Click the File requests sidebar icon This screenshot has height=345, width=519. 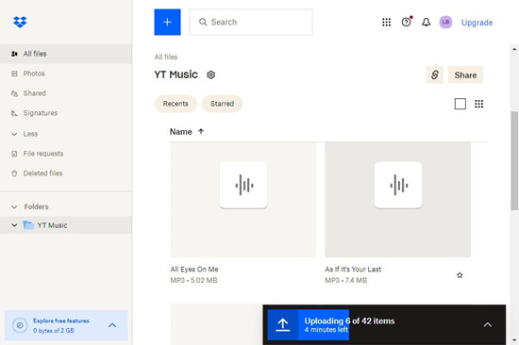(14, 154)
